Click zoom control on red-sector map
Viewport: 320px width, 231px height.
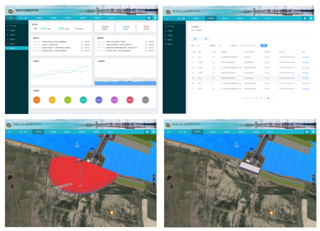153,181
